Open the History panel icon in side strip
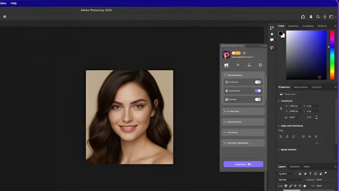 pos(272,28)
